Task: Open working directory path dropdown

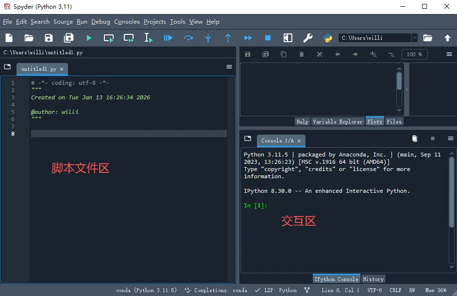Action: [414, 38]
